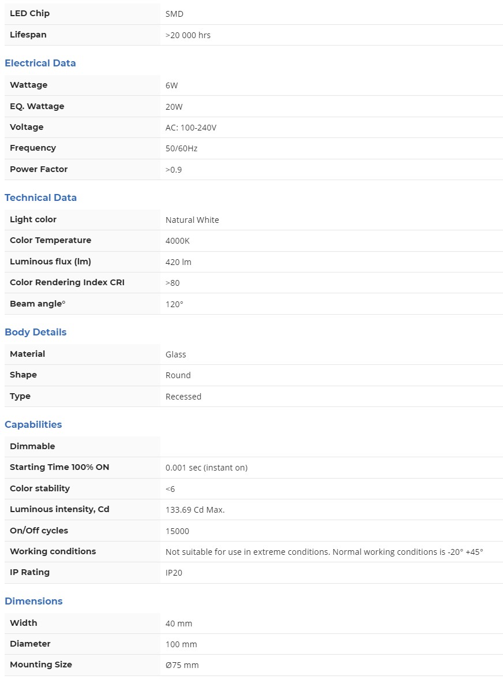Image resolution: width=503 pixels, height=683 pixels.
Task: Select the IP20 rating value
Action: tap(174, 573)
